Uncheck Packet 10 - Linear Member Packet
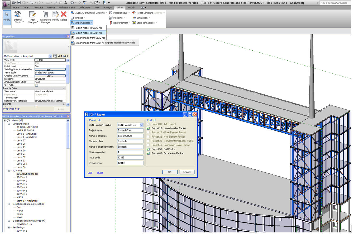 (148, 128)
